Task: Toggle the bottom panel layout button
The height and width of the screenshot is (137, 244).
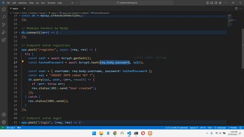Action: pyautogui.click(x=212, y=3)
